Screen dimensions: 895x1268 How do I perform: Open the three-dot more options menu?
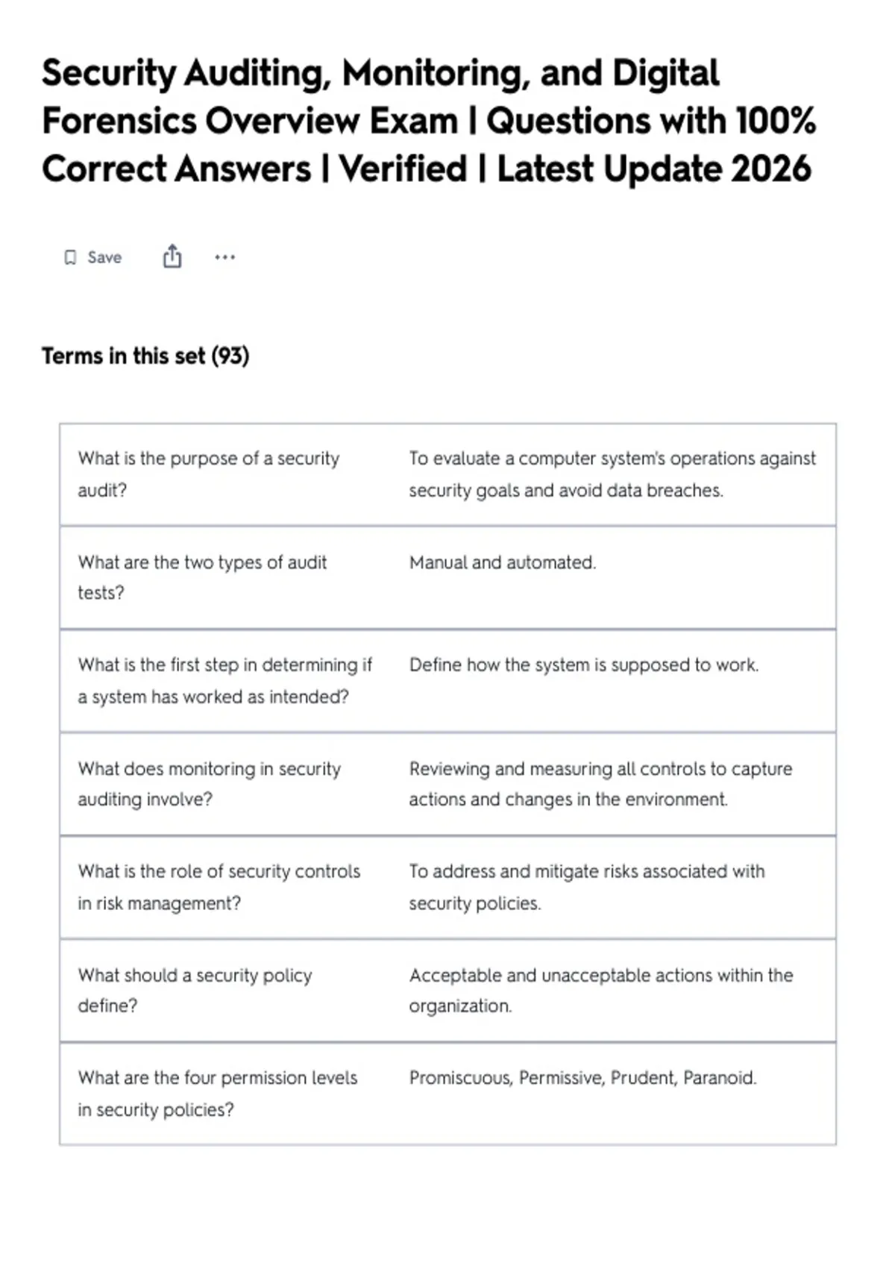pos(224,257)
